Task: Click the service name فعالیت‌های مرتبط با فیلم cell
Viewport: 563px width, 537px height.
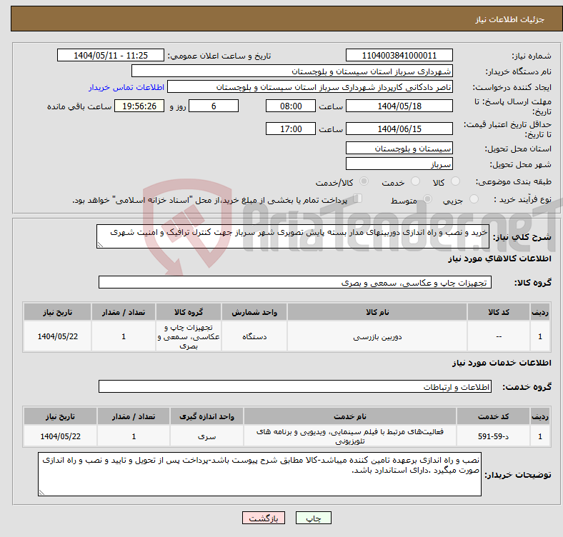Action: (x=349, y=436)
